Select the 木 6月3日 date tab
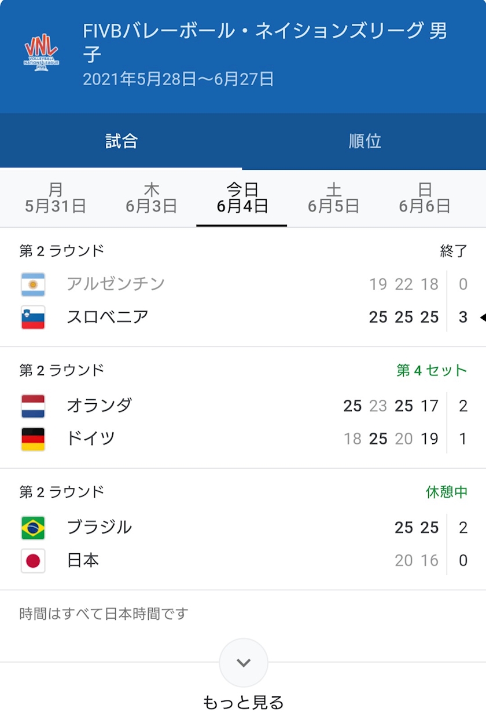 (152, 198)
